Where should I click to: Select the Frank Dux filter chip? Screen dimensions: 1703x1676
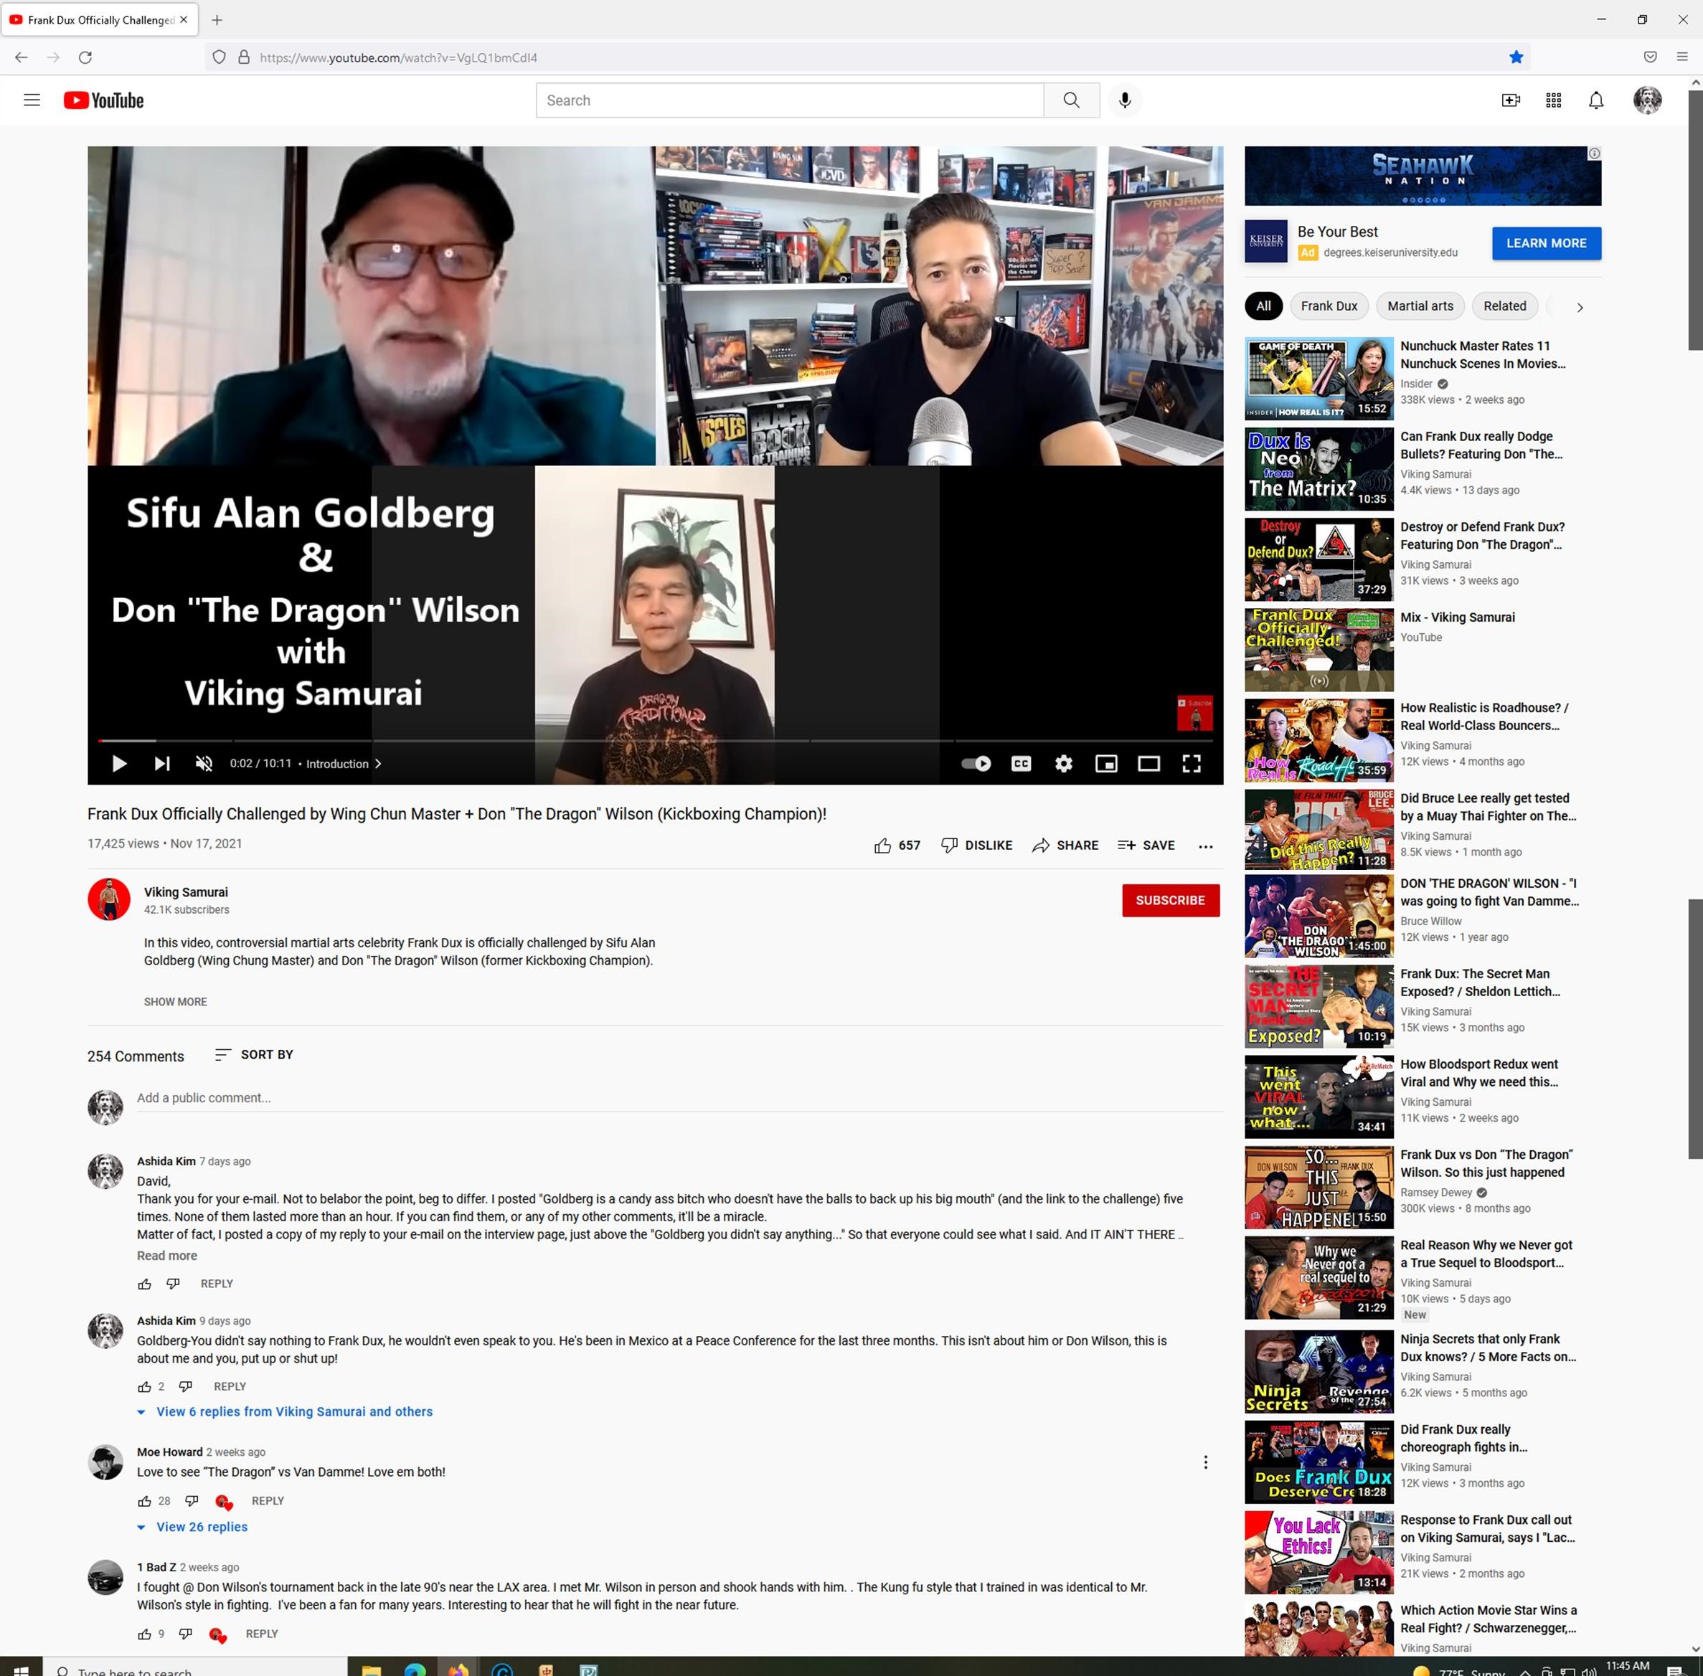coord(1329,306)
